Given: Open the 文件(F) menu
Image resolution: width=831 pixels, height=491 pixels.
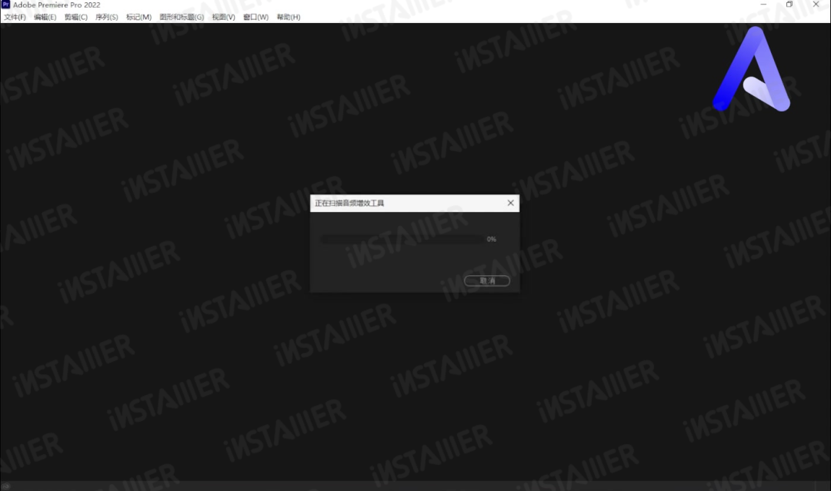Looking at the screenshot, I should [x=15, y=17].
